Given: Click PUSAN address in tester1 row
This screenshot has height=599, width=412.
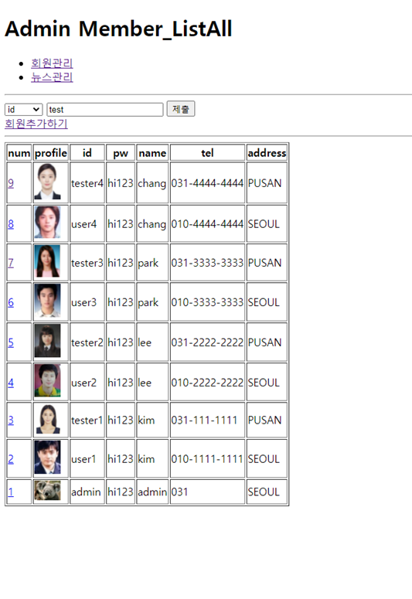Looking at the screenshot, I should (x=264, y=420).
